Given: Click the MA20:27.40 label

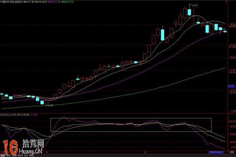Looking at the screenshot, I should pos(54,2).
